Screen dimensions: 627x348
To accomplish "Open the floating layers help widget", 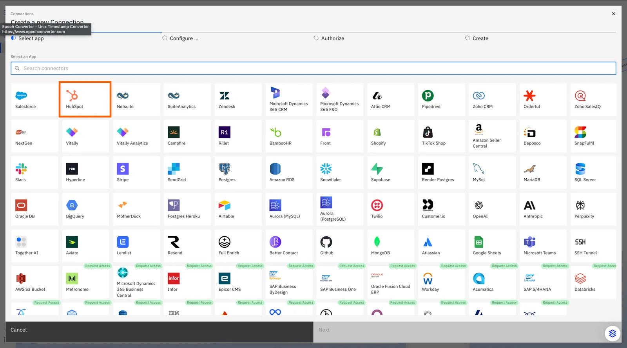I will pos(613,333).
